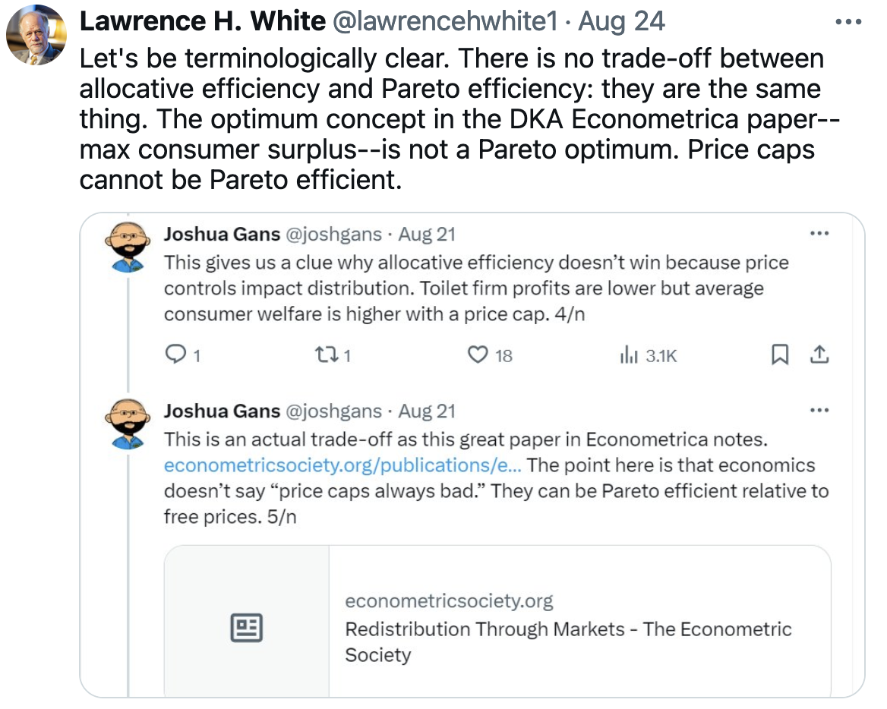Open the econometricsociety.org/publications link

pyautogui.click(x=338, y=465)
